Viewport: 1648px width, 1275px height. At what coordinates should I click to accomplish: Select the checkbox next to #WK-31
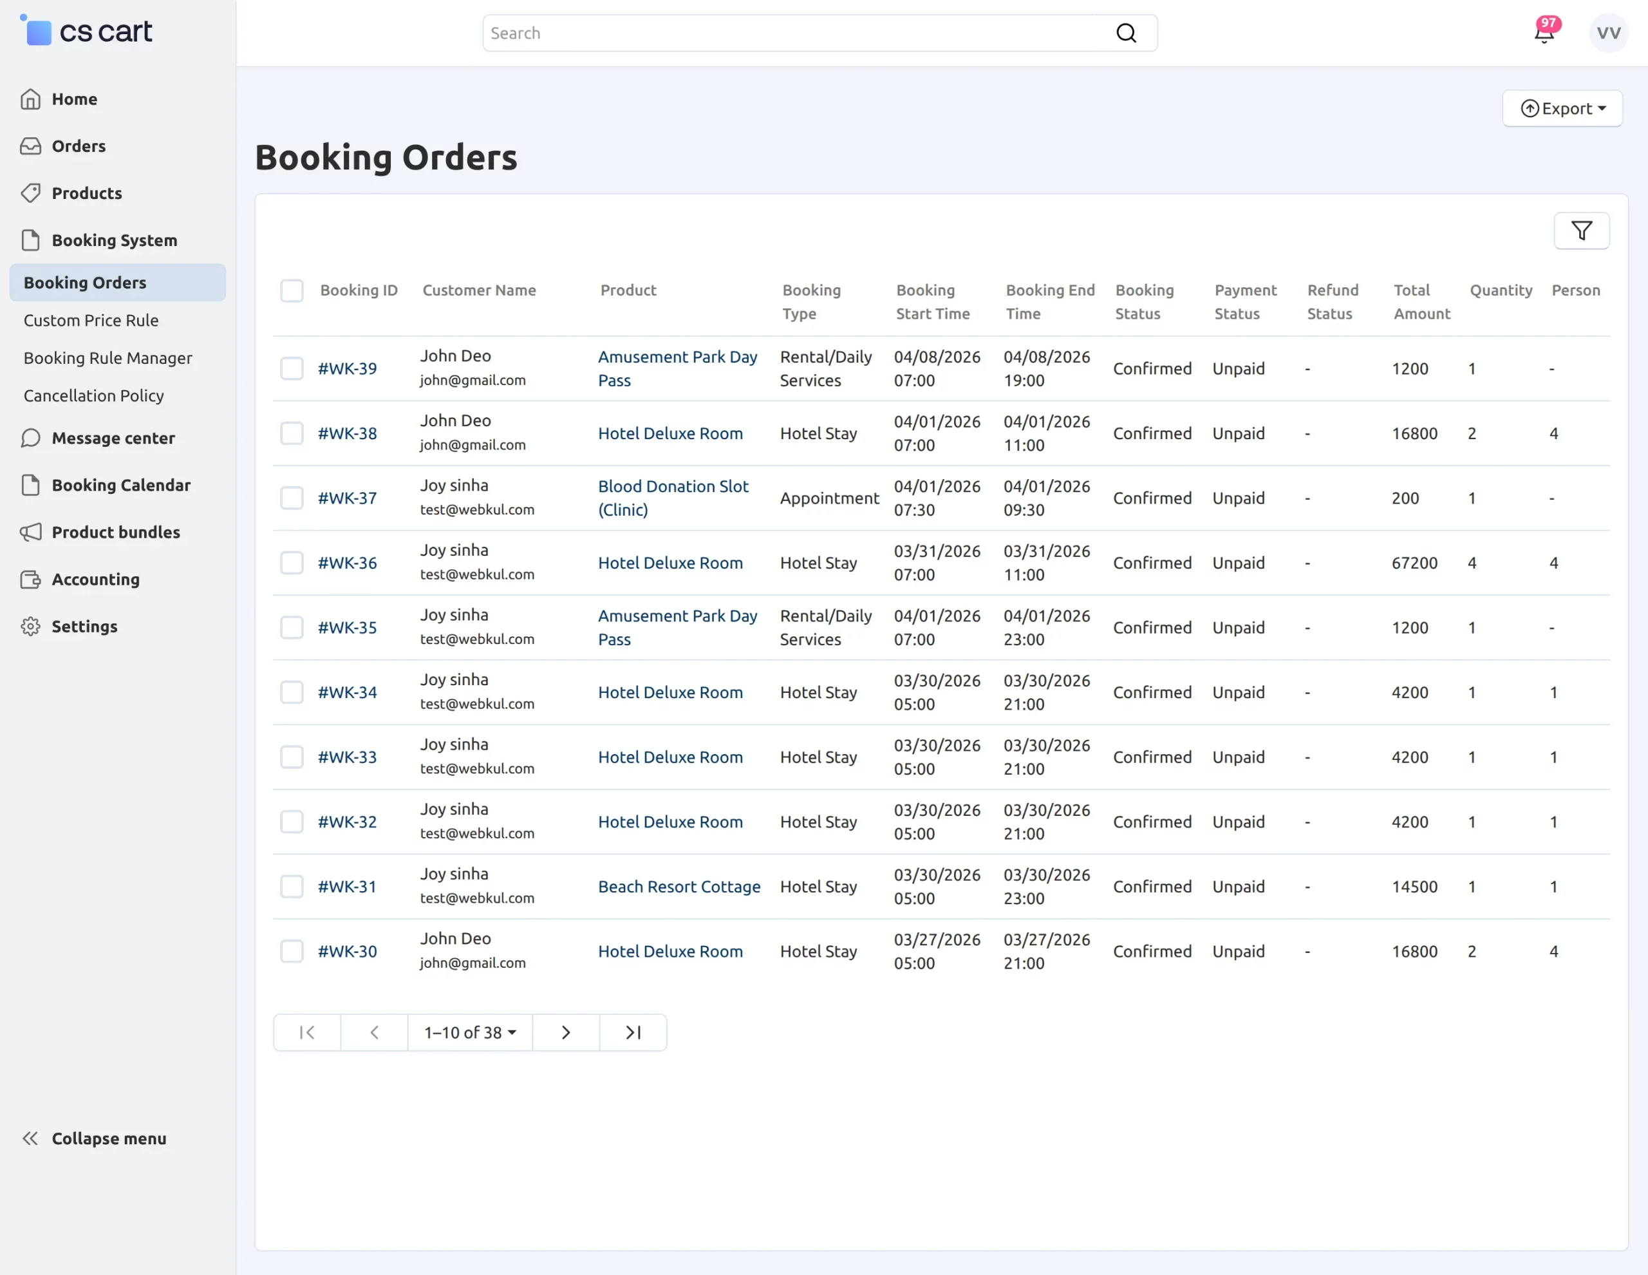coord(292,886)
